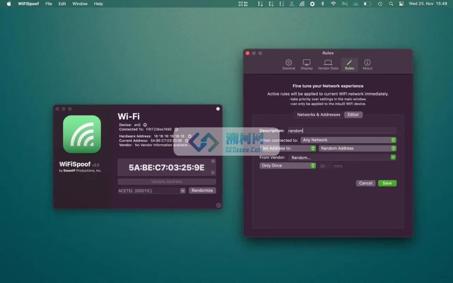This screenshot has width=453, height=283.
Task: Click the network speed 512 B/s indicator
Action: coord(243,4)
